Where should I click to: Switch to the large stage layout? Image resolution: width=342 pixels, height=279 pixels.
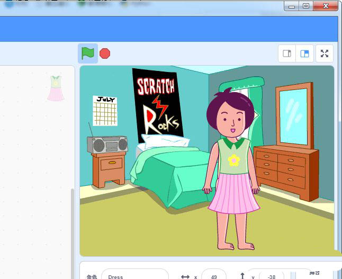[304, 53]
